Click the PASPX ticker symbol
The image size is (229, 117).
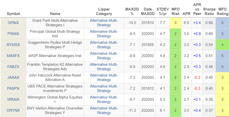[x=13, y=88]
